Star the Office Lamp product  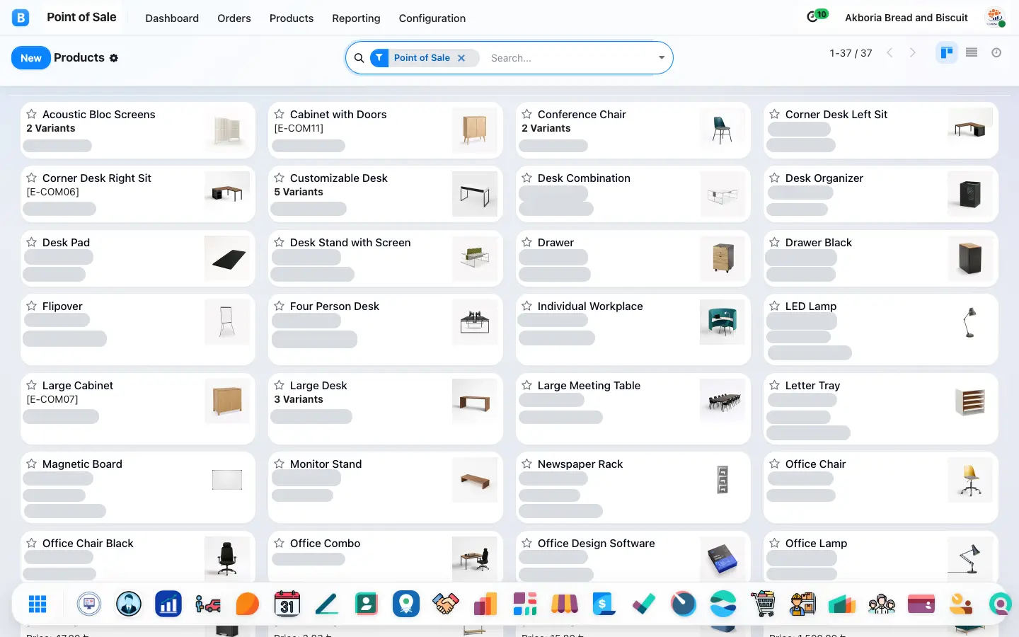tap(775, 543)
